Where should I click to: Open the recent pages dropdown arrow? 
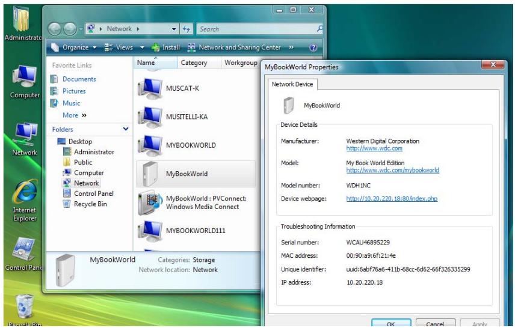pyautogui.click(x=81, y=29)
